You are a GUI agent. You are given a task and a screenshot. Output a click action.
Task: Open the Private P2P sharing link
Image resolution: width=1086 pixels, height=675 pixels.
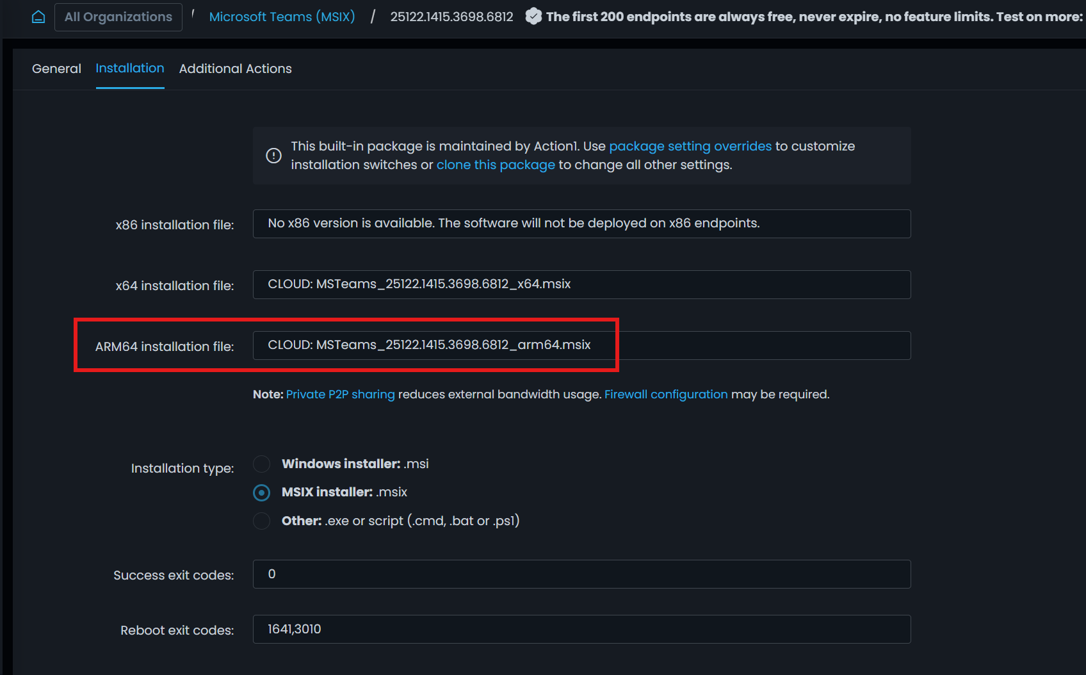[x=341, y=394]
